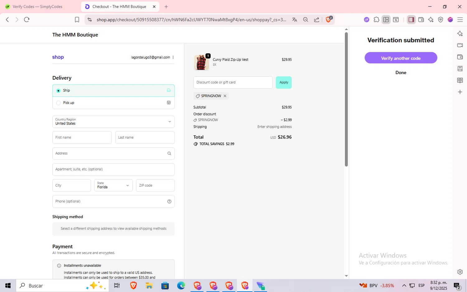
Task: Click the ZIP code field
Action: [155, 186]
